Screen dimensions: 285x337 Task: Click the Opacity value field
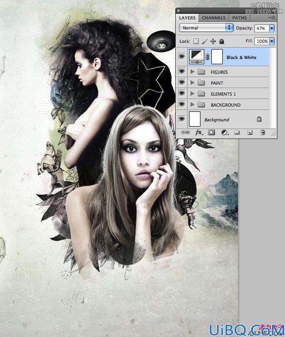point(261,28)
